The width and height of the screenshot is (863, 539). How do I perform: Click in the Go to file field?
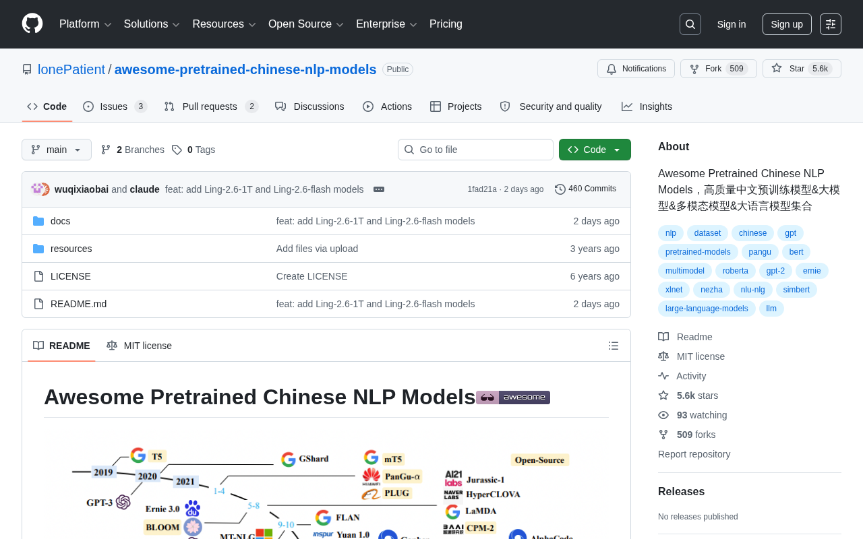click(x=475, y=150)
